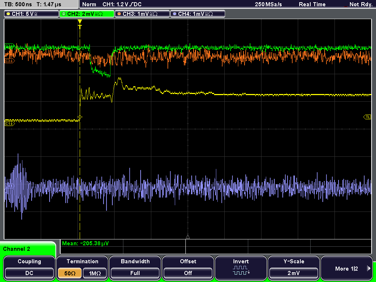Image resolution: width=376 pixels, height=282 pixels.
Task: Select the CH1: 5 V channel tab
Action: [x=32, y=14]
